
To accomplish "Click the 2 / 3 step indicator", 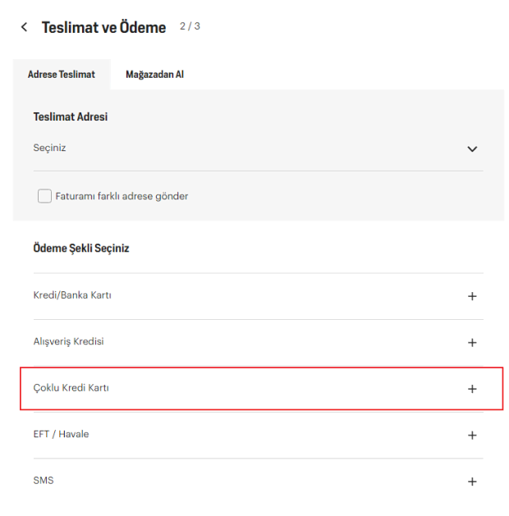I will (190, 26).
